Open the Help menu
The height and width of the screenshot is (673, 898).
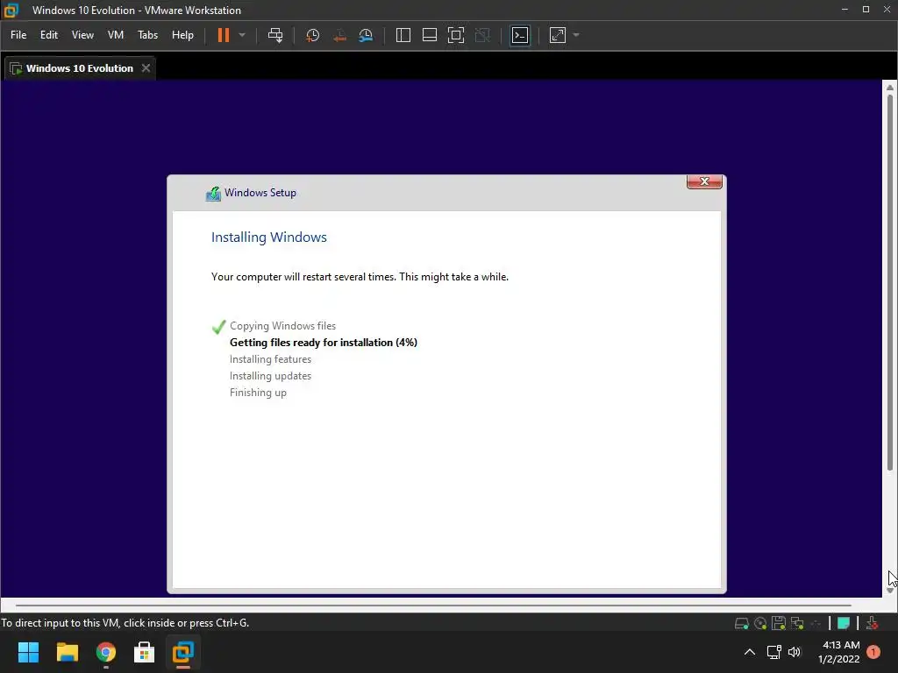click(x=182, y=35)
